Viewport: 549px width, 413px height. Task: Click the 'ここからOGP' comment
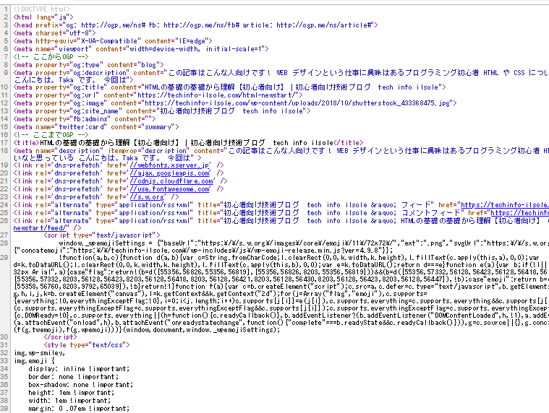pyautogui.click(x=51, y=57)
